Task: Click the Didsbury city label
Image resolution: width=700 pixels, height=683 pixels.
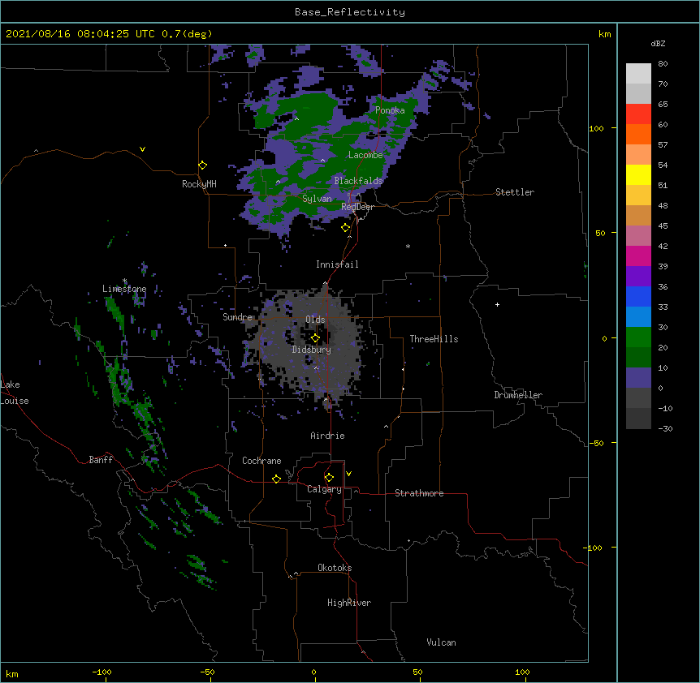Action: click(312, 350)
